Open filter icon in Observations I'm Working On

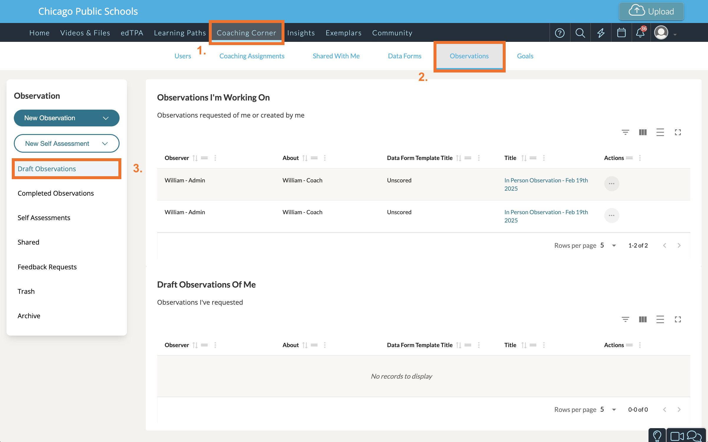(625, 132)
